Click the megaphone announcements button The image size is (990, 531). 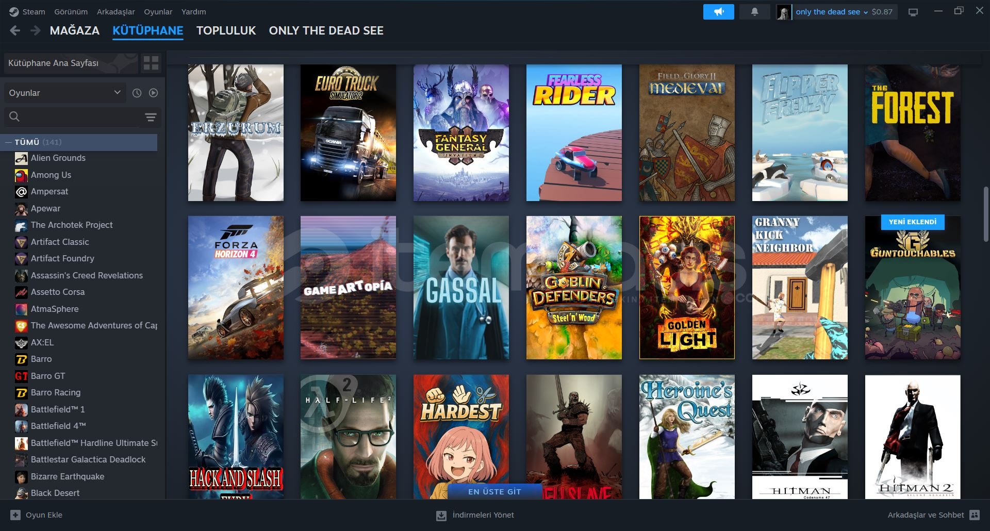pos(718,12)
